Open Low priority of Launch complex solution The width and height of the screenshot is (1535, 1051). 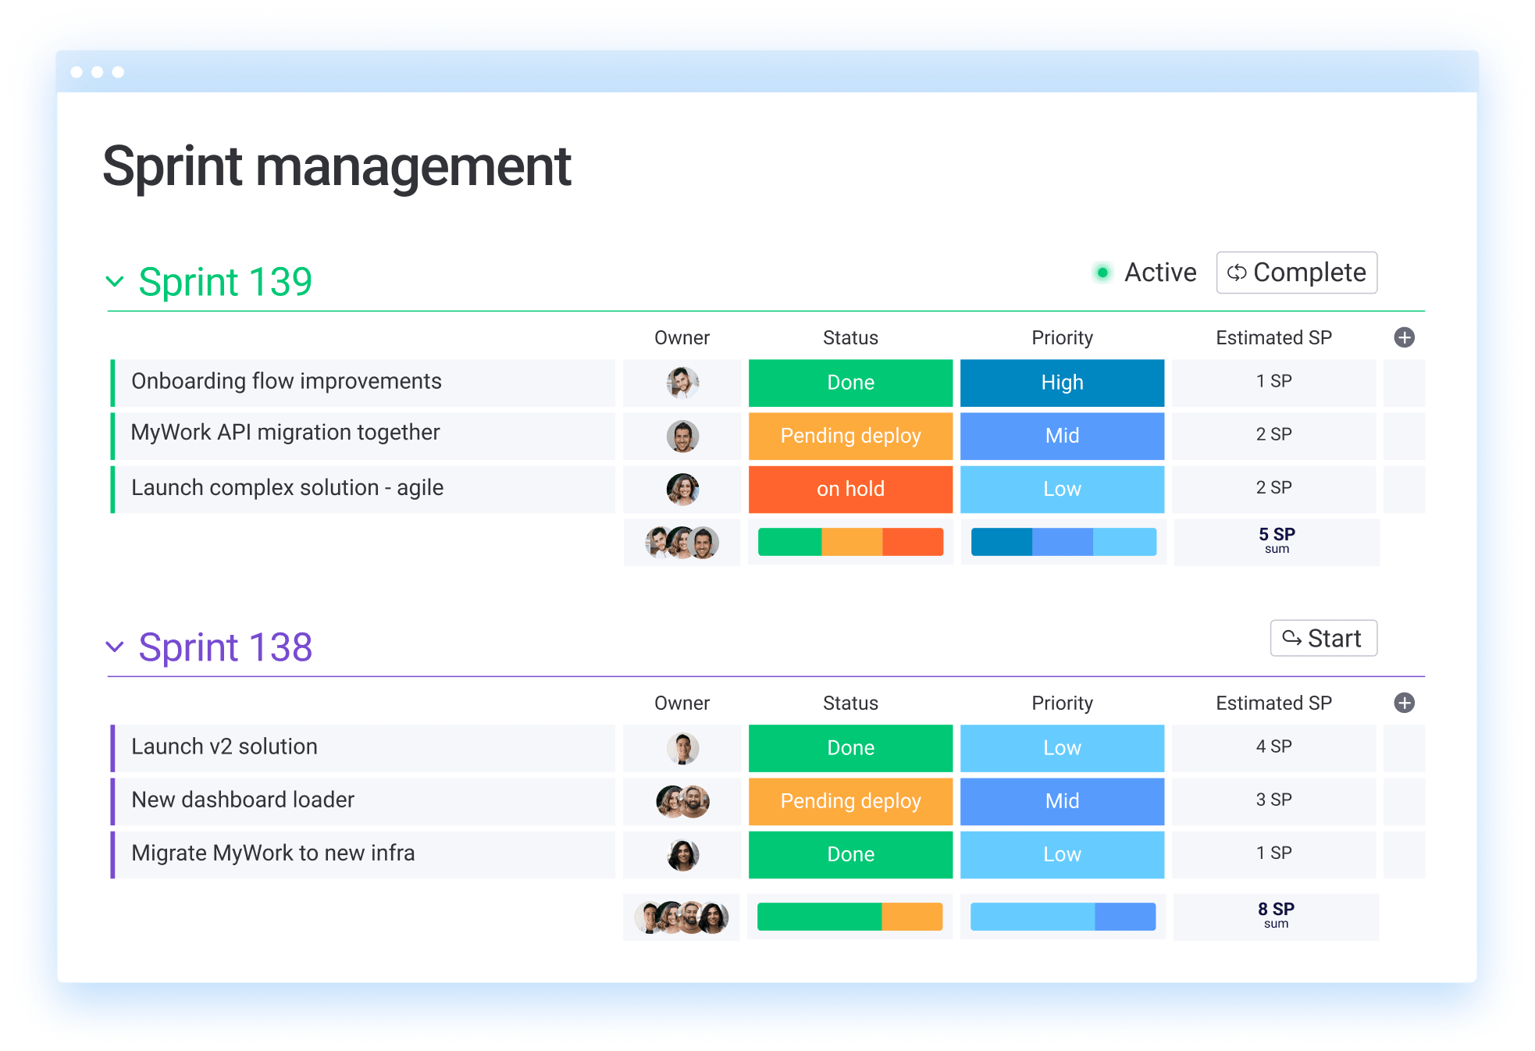point(1062,489)
